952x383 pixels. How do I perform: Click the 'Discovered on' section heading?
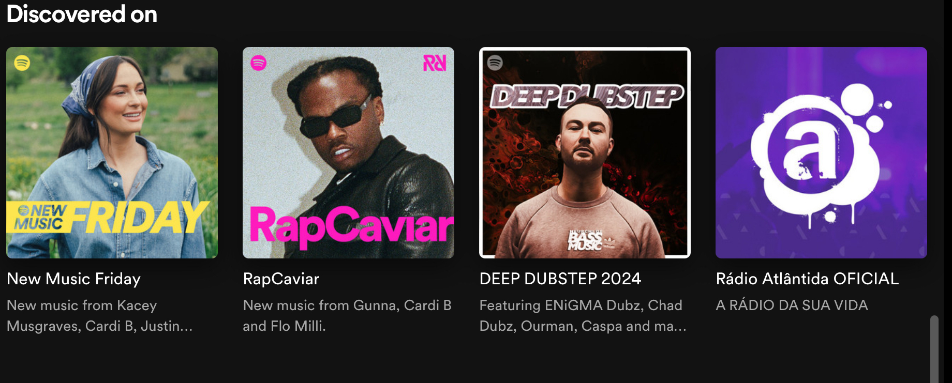[82, 14]
